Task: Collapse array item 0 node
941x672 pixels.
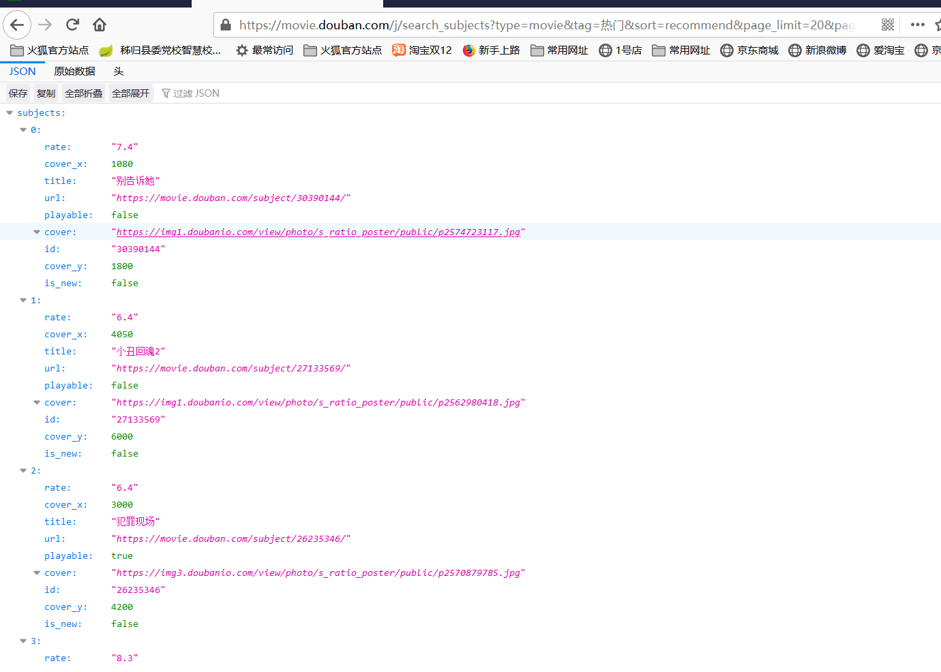Action: [23, 130]
